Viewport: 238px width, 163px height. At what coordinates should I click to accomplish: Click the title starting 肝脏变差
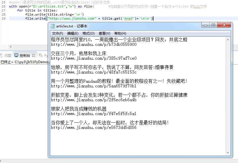(119, 95)
